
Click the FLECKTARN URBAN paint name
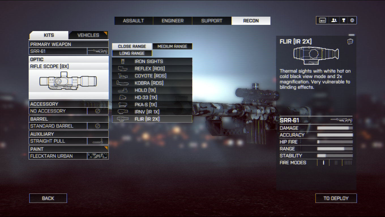coord(52,156)
